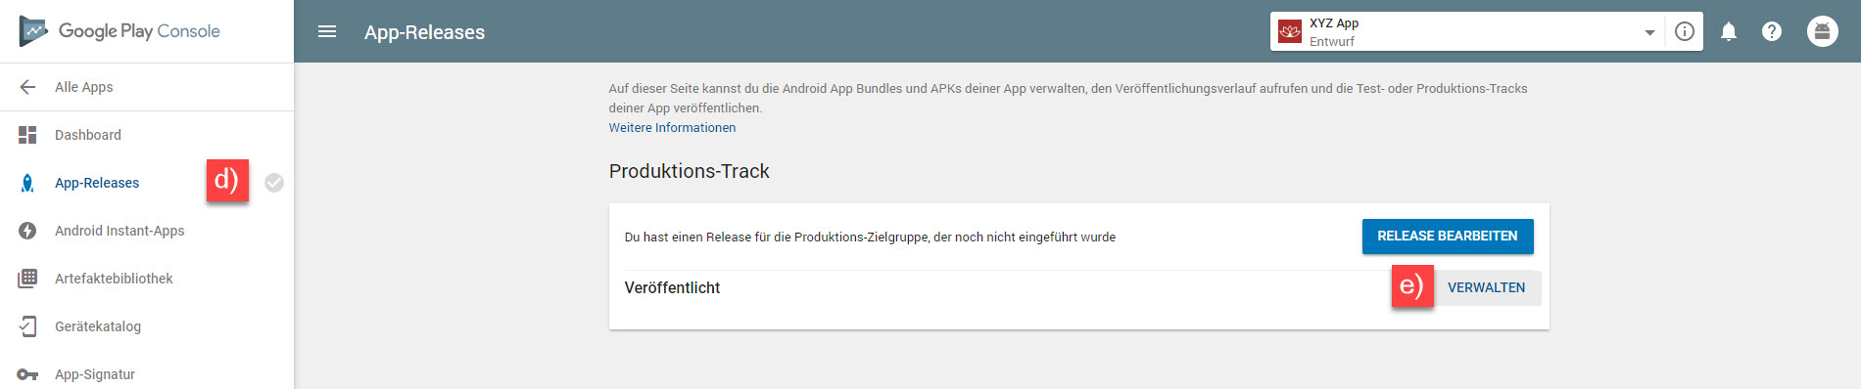Image resolution: width=1861 pixels, height=389 pixels.
Task: Open the notifications bell
Action: pyautogui.click(x=1729, y=31)
